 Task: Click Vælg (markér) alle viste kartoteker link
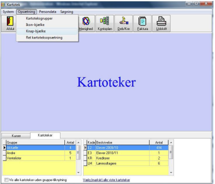(106, 180)
